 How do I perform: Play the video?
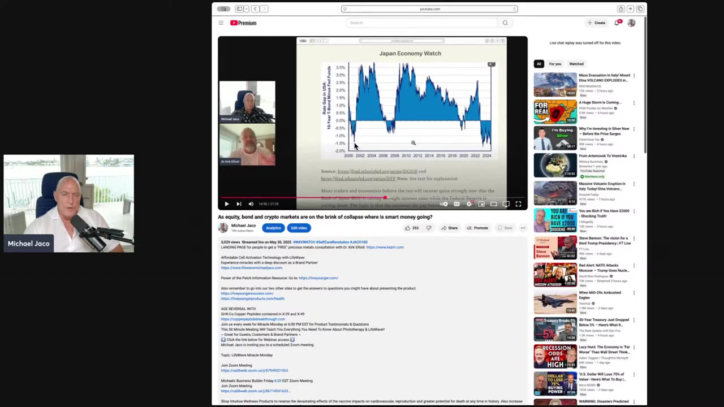[226, 204]
